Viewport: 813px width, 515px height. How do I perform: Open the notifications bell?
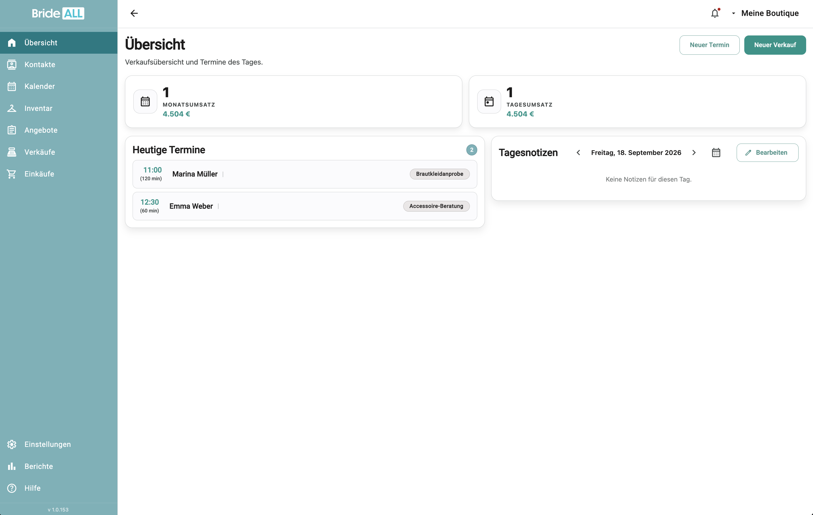[715, 13]
